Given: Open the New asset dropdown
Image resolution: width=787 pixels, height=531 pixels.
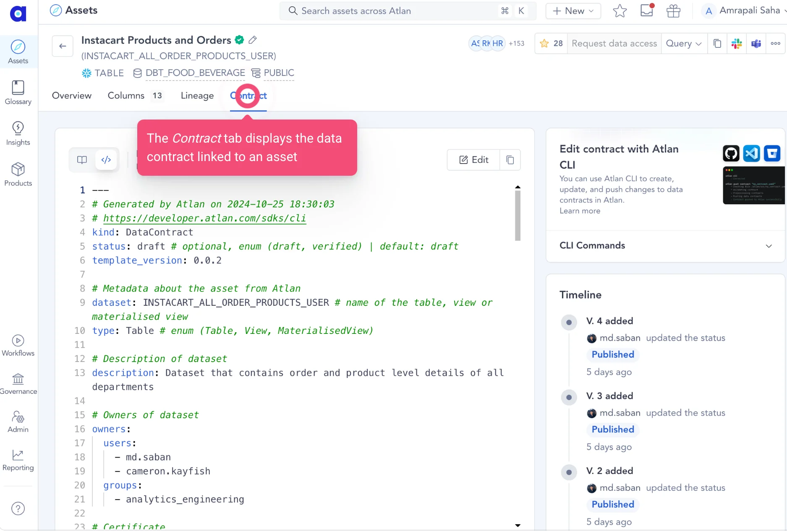Looking at the screenshot, I should point(573,11).
